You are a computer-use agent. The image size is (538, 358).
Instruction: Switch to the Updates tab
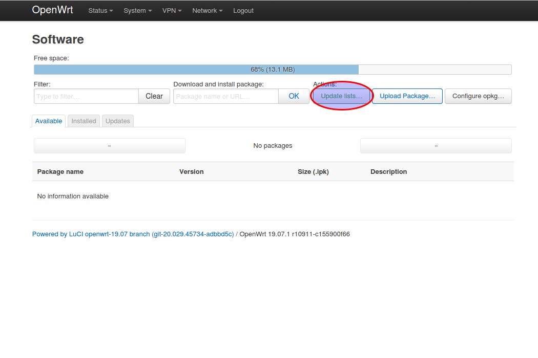(118, 121)
